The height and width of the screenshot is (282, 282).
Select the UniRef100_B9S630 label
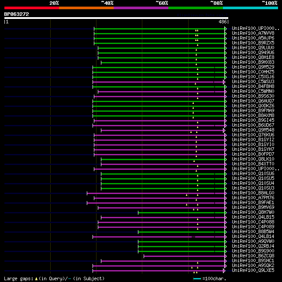tap(253, 96)
